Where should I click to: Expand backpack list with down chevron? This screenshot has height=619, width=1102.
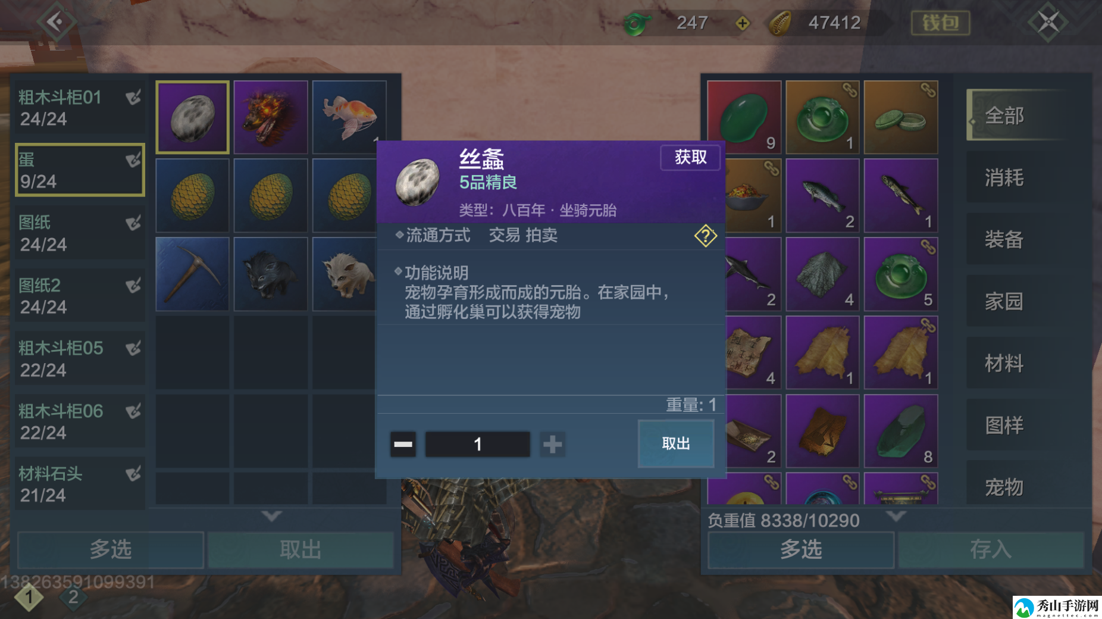(x=896, y=515)
